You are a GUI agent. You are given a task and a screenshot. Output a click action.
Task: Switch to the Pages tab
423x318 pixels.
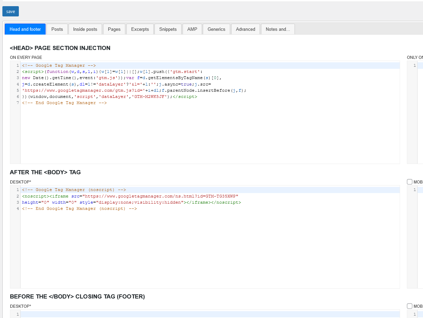[x=114, y=29]
